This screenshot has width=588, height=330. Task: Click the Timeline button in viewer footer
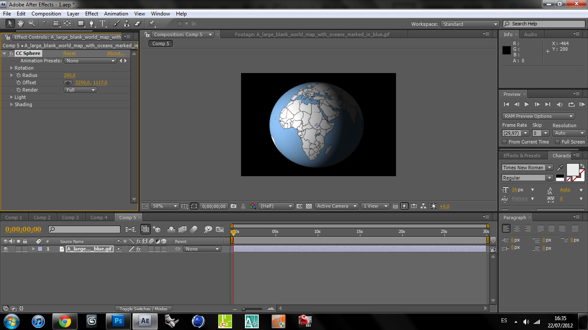click(414, 206)
